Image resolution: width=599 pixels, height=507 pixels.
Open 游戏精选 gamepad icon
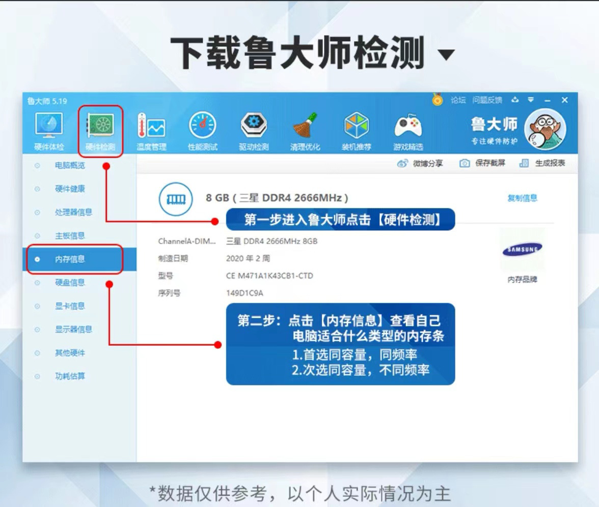[x=408, y=132]
